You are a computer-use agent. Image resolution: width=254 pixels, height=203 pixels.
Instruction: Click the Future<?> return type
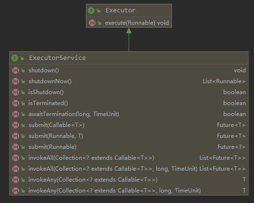(x=232, y=147)
